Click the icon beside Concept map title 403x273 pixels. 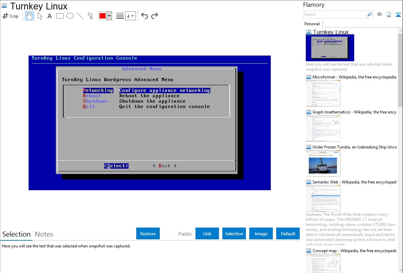tap(308, 250)
